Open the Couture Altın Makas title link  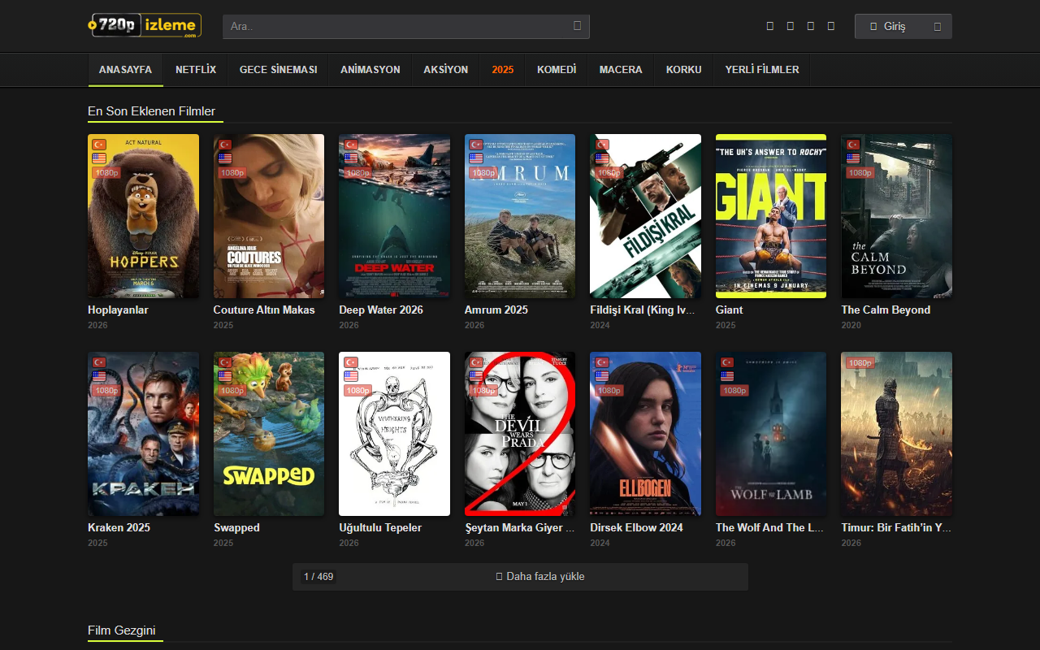[x=264, y=310]
